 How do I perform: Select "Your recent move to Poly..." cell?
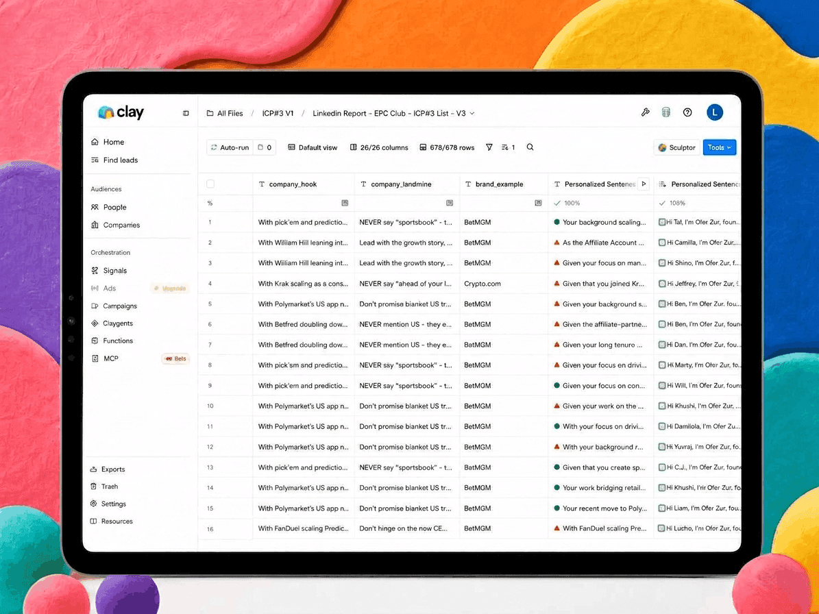coord(600,508)
